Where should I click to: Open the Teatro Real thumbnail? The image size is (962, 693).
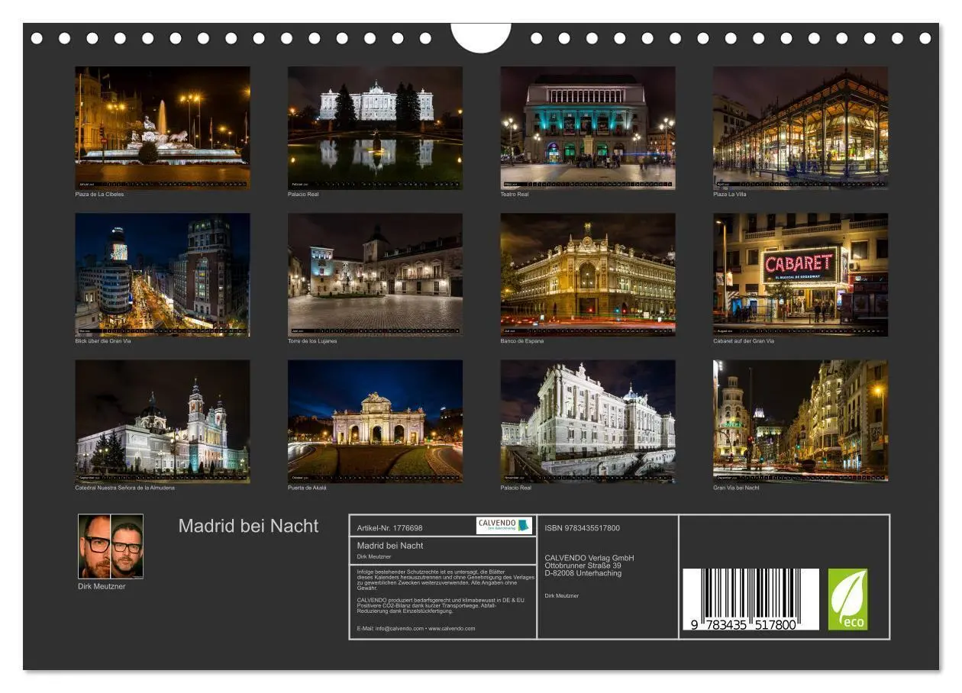click(x=588, y=127)
